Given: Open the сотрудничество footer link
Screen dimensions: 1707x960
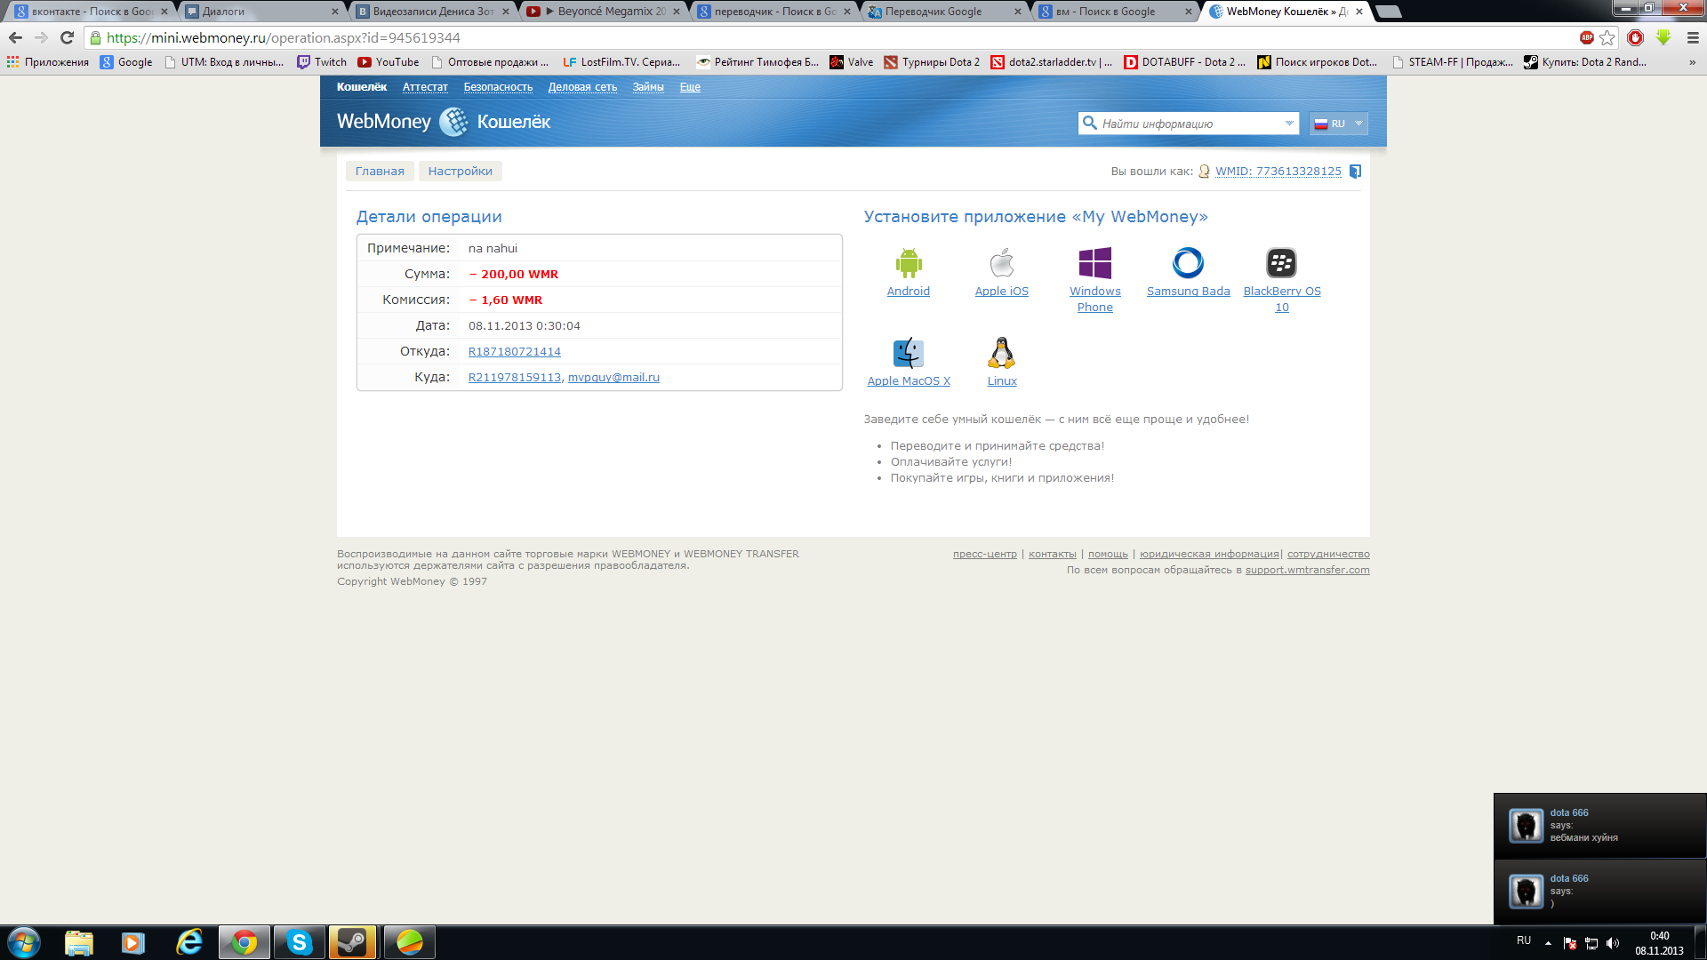Looking at the screenshot, I should 1328,554.
